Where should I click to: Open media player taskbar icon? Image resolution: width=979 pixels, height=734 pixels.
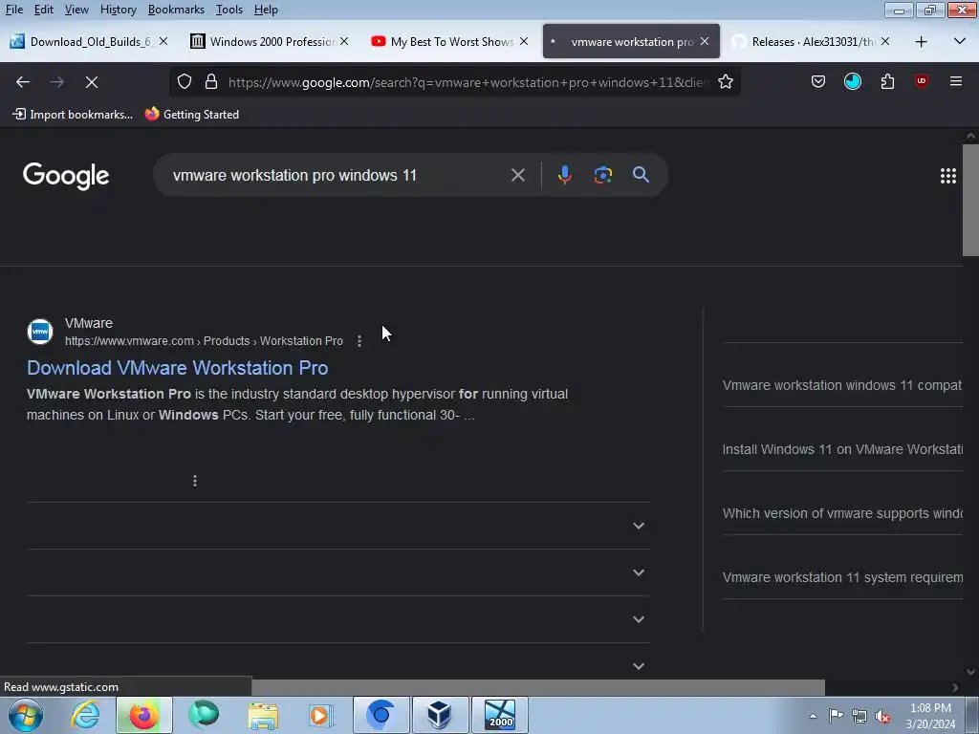pyautogui.click(x=321, y=715)
